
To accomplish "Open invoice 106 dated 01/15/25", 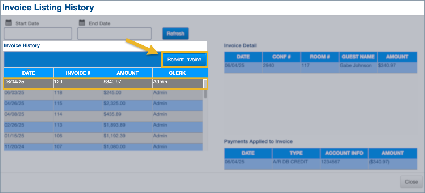I will pyautogui.click(x=103, y=136).
